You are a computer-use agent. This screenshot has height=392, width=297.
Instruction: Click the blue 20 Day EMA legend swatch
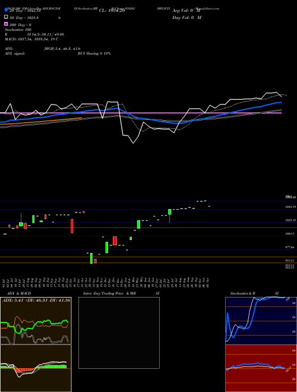point(6,10)
